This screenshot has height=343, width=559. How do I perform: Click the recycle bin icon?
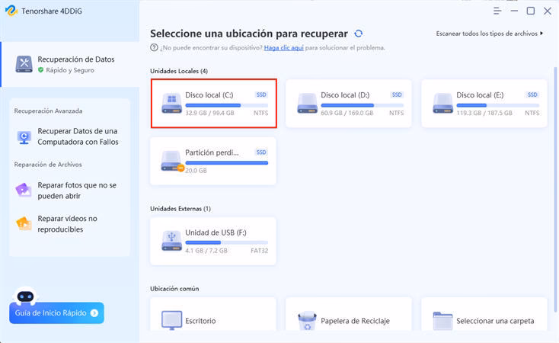pyautogui.click(x=307, y=320)
